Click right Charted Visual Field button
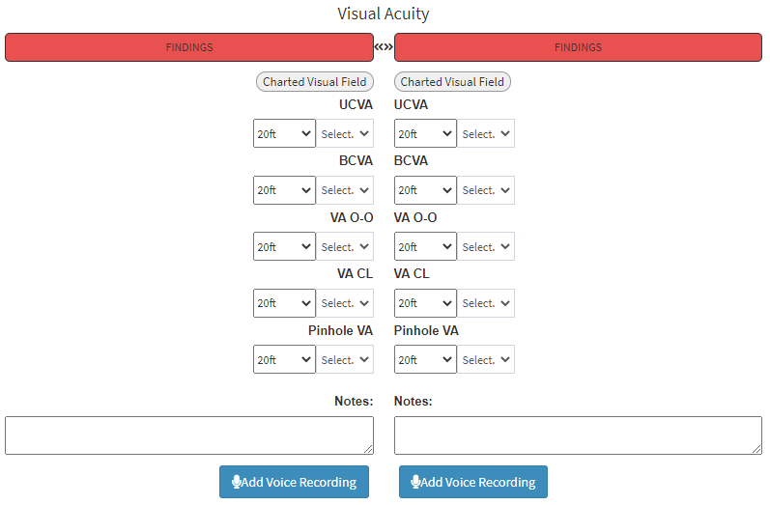The height and width of the screenshot is (505, 770). [452, 82]
